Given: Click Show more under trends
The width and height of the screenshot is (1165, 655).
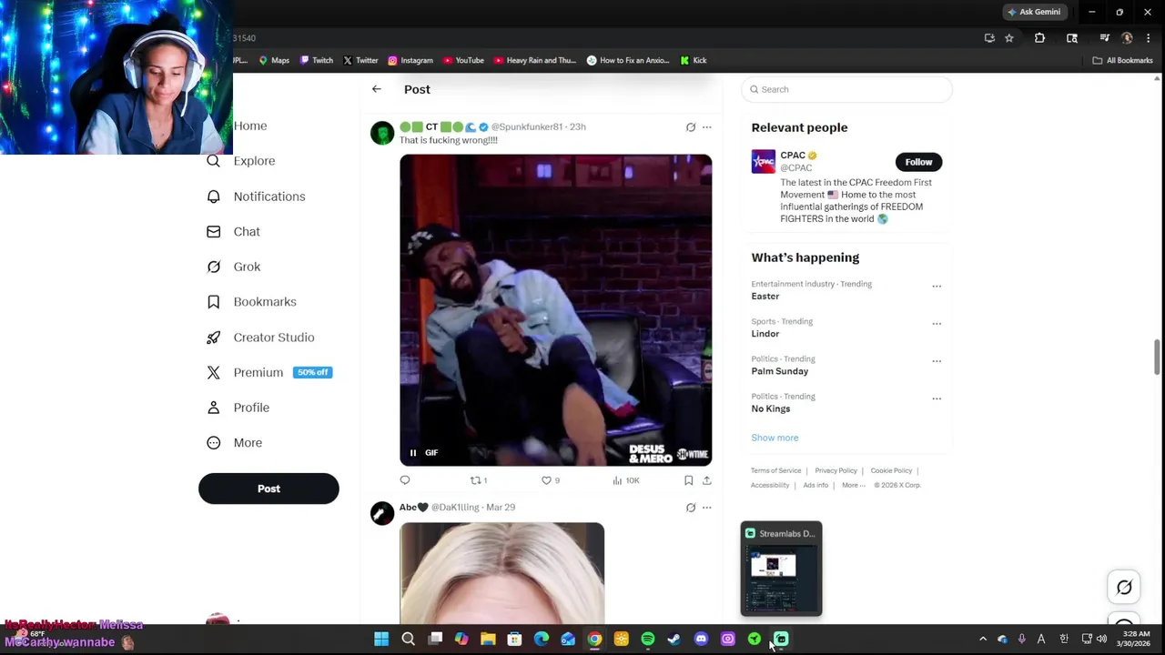Looking at the screenshot, I should [775, 438].
